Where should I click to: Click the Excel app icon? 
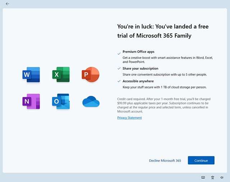tap(61, 74)
